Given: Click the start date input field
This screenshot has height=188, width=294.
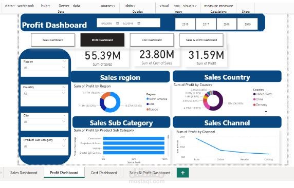Looking at the screenshot, I should (x=106, y=24).
